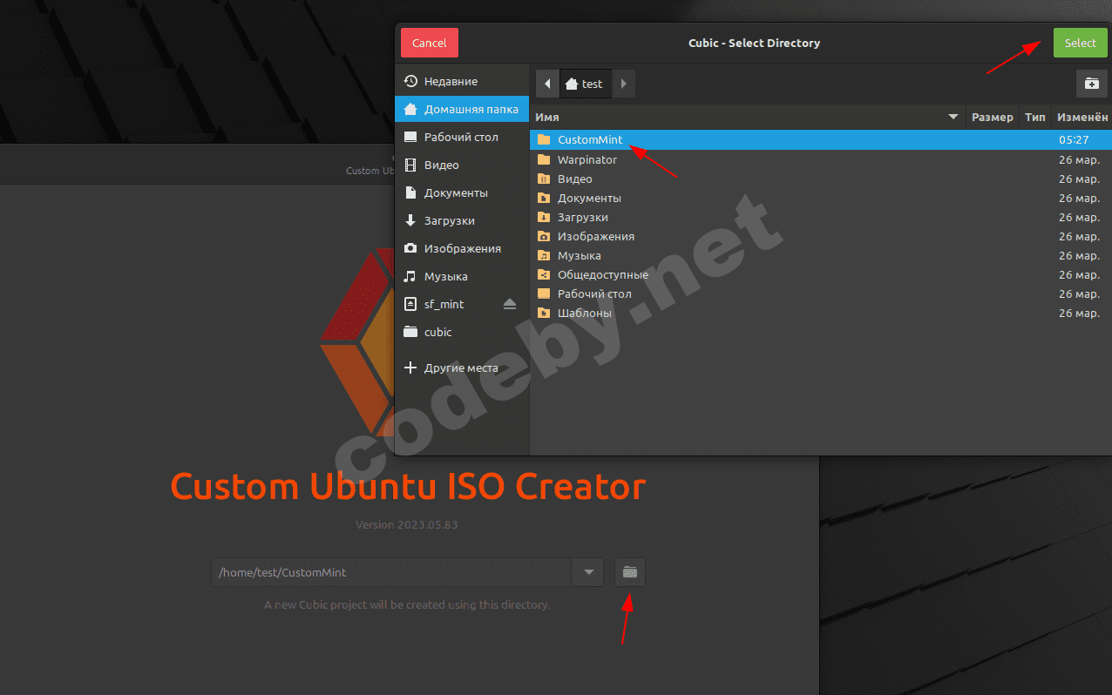Open the directory history dropdown in Cubic

point(588,572)
